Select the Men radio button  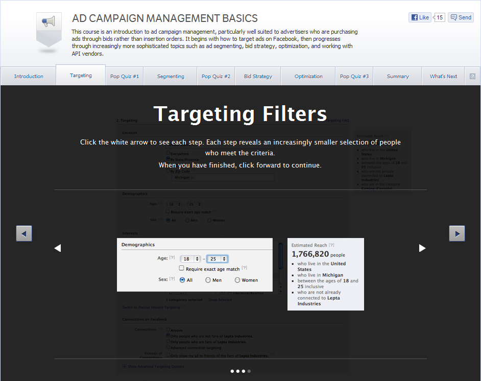208,280
